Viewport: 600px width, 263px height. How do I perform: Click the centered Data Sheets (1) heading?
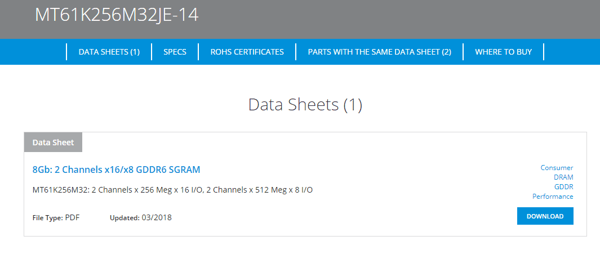pos(305,104)
